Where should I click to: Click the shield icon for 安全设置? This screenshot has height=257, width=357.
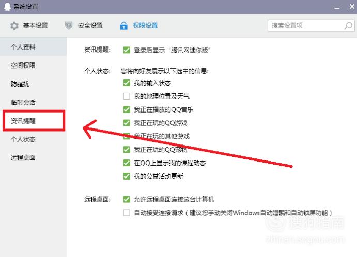tap(69, 25)
